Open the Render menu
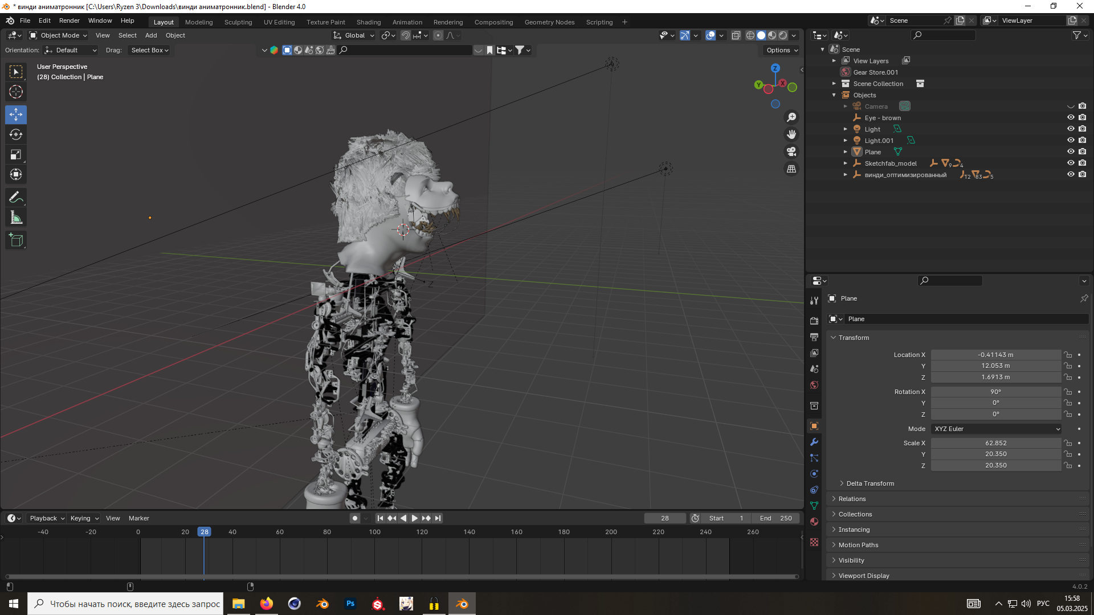 coord(70,20)
